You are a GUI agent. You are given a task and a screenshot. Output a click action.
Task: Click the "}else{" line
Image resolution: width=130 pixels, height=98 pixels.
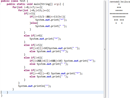34,23
